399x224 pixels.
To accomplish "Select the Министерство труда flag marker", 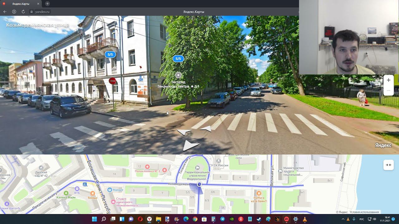I will point(281,171).
